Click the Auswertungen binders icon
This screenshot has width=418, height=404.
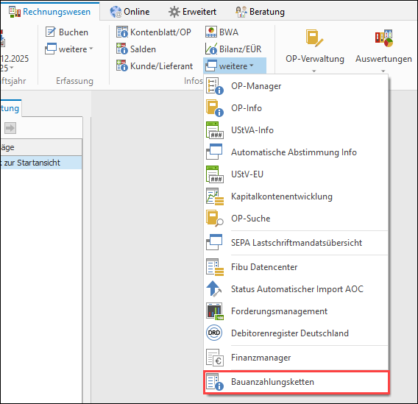(384, 38)
